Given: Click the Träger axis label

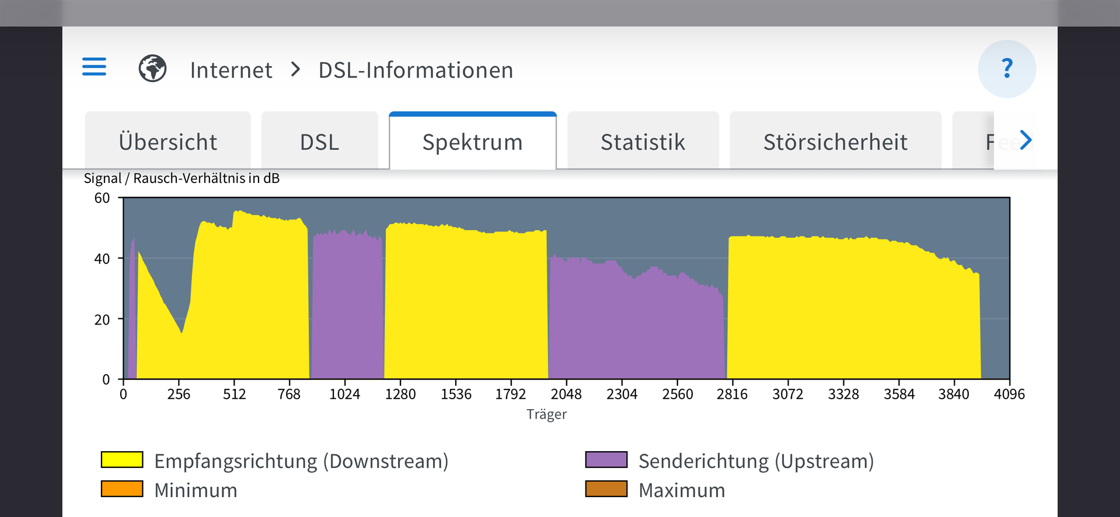Looking at the screenshot, I should [546, 414].
